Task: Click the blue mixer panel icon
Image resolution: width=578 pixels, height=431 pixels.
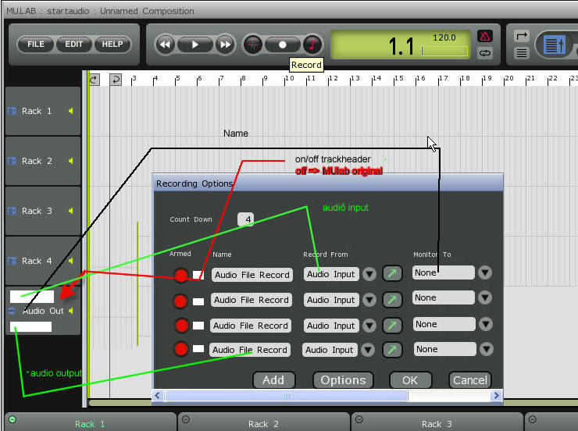Action: 555,45
